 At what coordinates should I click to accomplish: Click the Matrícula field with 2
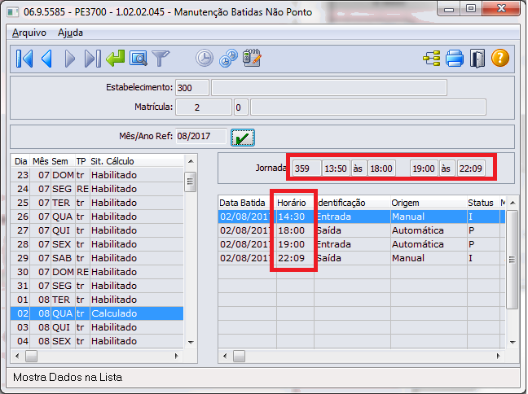click(x=204, y=107)
